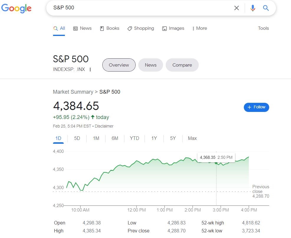The image size is (291, 238).
Task: Navigate back via the Market Summary breadcrumb
Action: click(73, 92)
